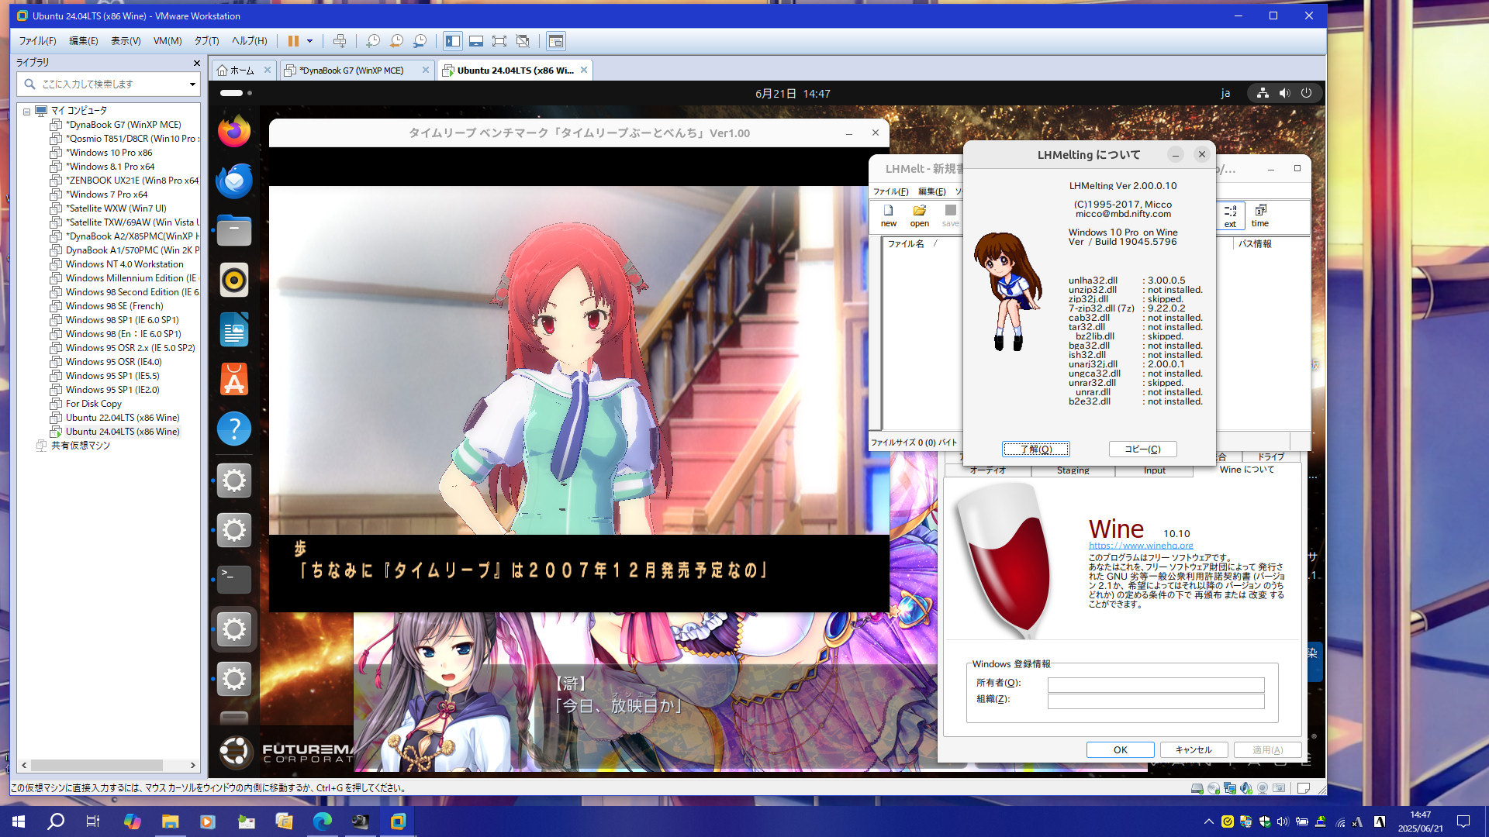Viewport: 1489px width, 837px height.
Task: Open the winehq.org link in Wine config
Action: (x=1141, y=546)
